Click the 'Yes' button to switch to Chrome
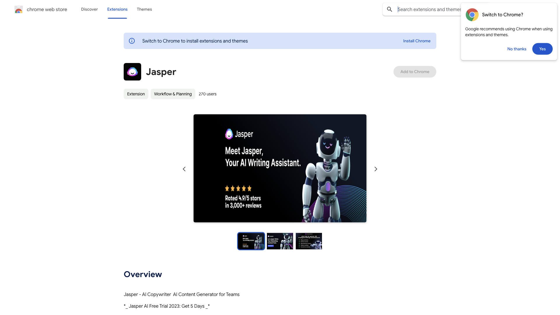Image resolution: width=560 pixels, height=315 pixels. [542, 49]
